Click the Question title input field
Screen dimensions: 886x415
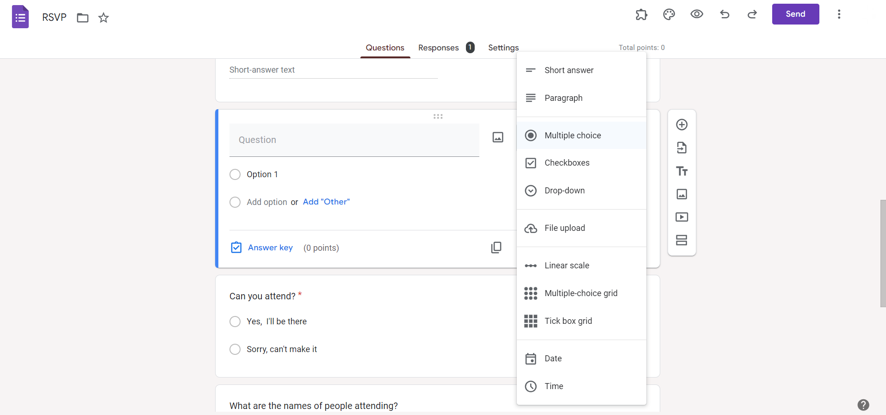tap(354, 140)
